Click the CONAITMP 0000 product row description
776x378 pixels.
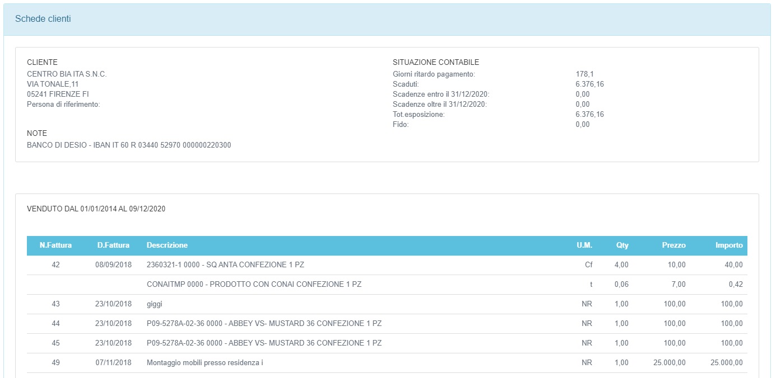[x=254, y=285]
